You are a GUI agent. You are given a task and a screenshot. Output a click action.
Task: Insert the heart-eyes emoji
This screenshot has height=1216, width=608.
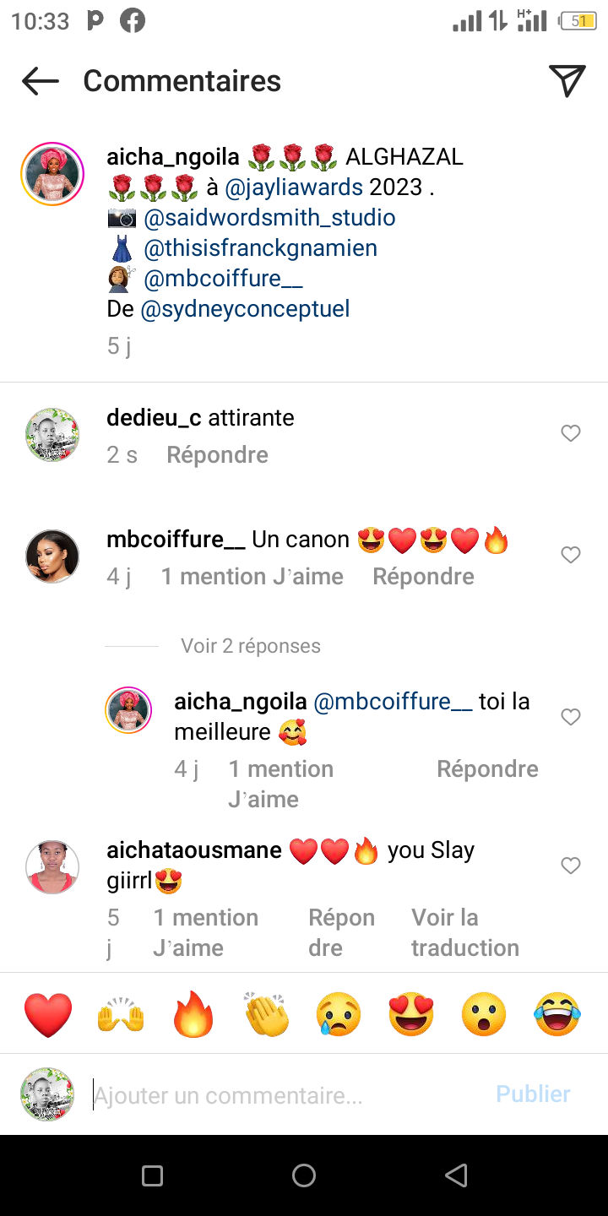coord(411,1014)
